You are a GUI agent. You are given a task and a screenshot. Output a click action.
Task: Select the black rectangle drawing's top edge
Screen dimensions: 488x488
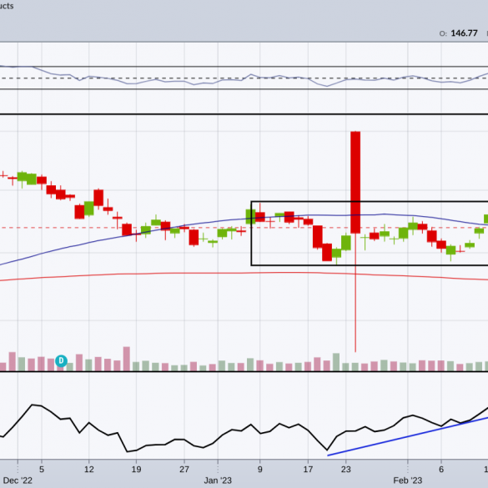click(370, 202)
